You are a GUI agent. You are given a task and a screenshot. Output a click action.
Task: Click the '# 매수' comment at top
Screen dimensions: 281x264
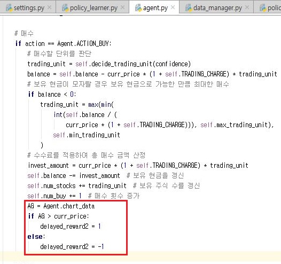[x=24, y=34]
